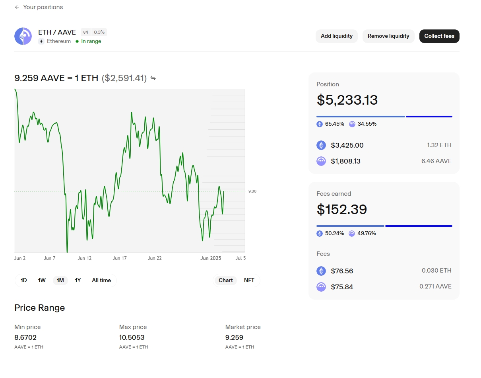
Task: Click the AAVE icon next to $1,808.13
Action: 321,161
